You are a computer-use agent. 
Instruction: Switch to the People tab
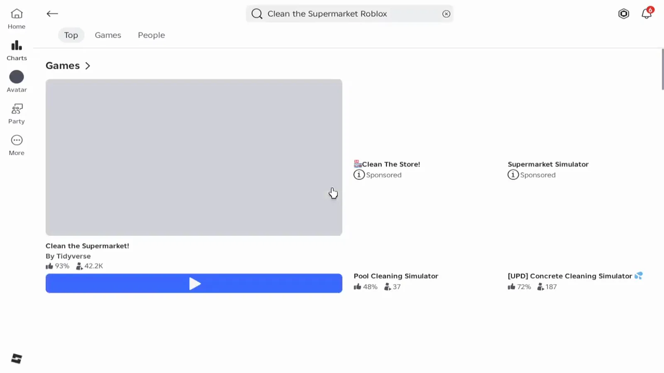tap(151, 35)
